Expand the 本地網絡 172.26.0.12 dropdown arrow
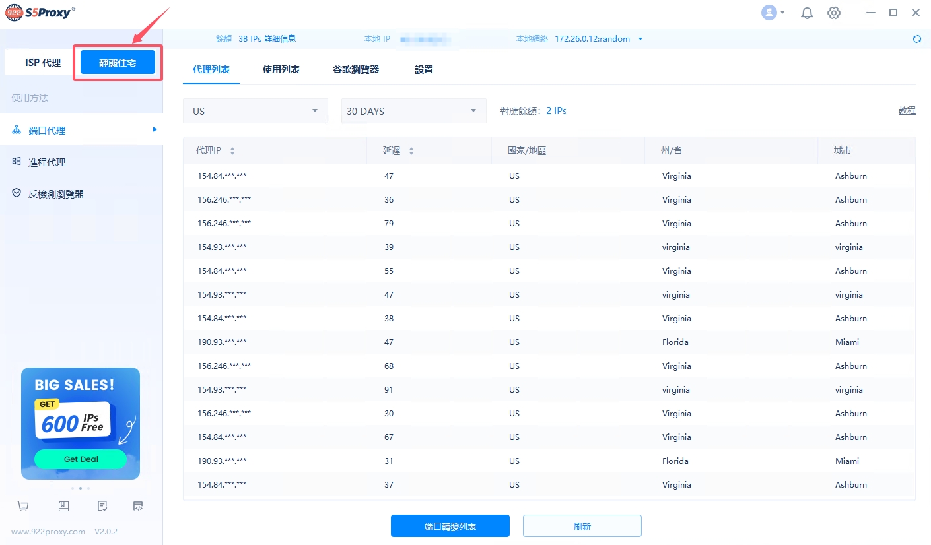This screenshot has width=931, height=545. click(x=640, y=39)
